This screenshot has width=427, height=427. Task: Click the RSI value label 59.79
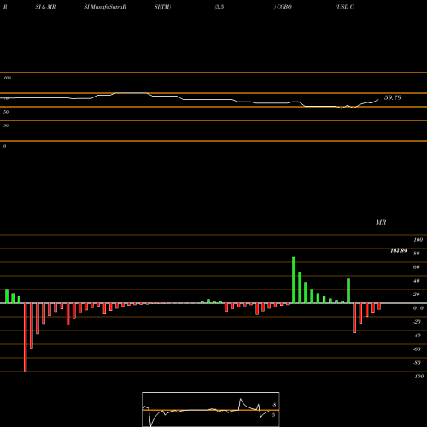tap(393, 97)
